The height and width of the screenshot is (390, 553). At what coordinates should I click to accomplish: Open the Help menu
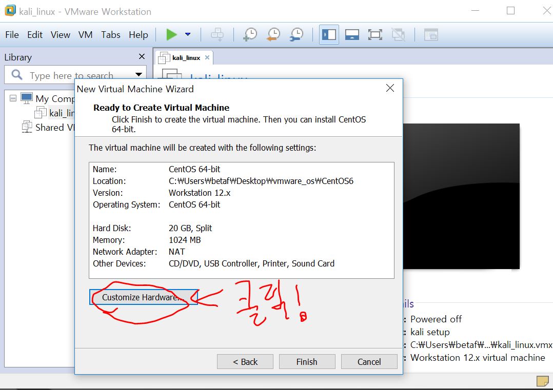pyautogui.click(x=139, y=35)
